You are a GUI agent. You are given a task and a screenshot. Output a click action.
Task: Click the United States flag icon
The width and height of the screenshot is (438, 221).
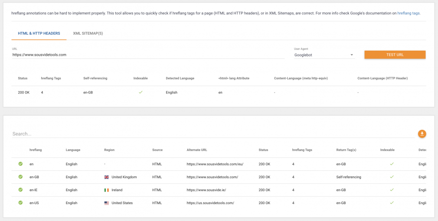pos(106,203)
